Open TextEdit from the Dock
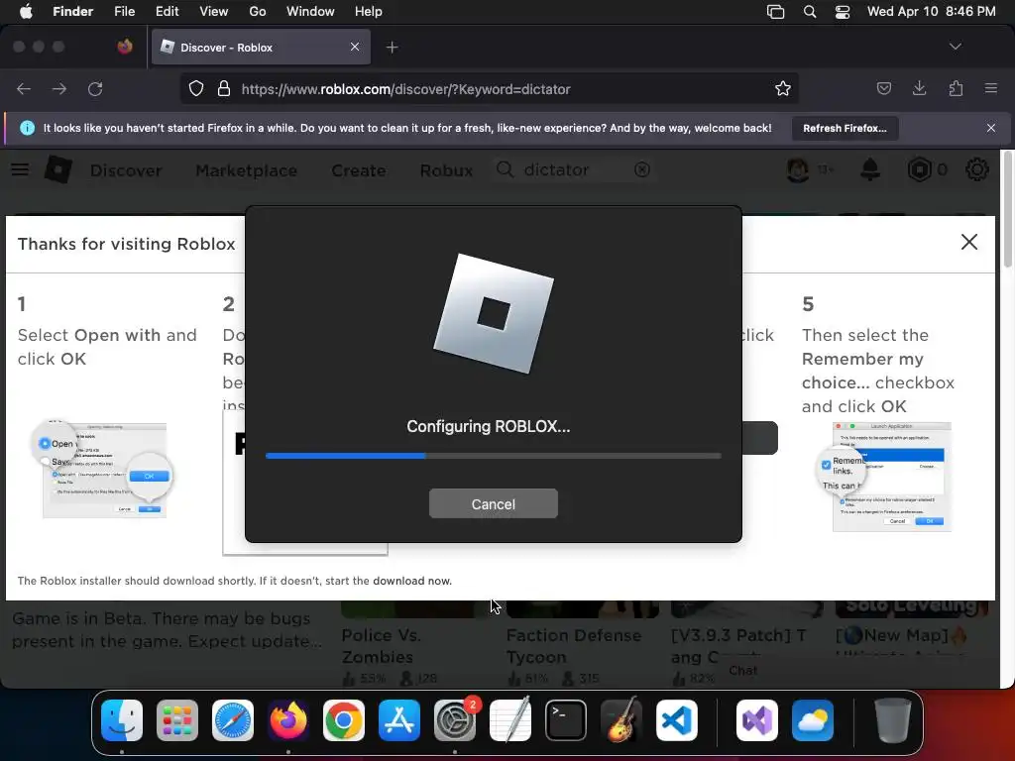 [x=510, y=720]
